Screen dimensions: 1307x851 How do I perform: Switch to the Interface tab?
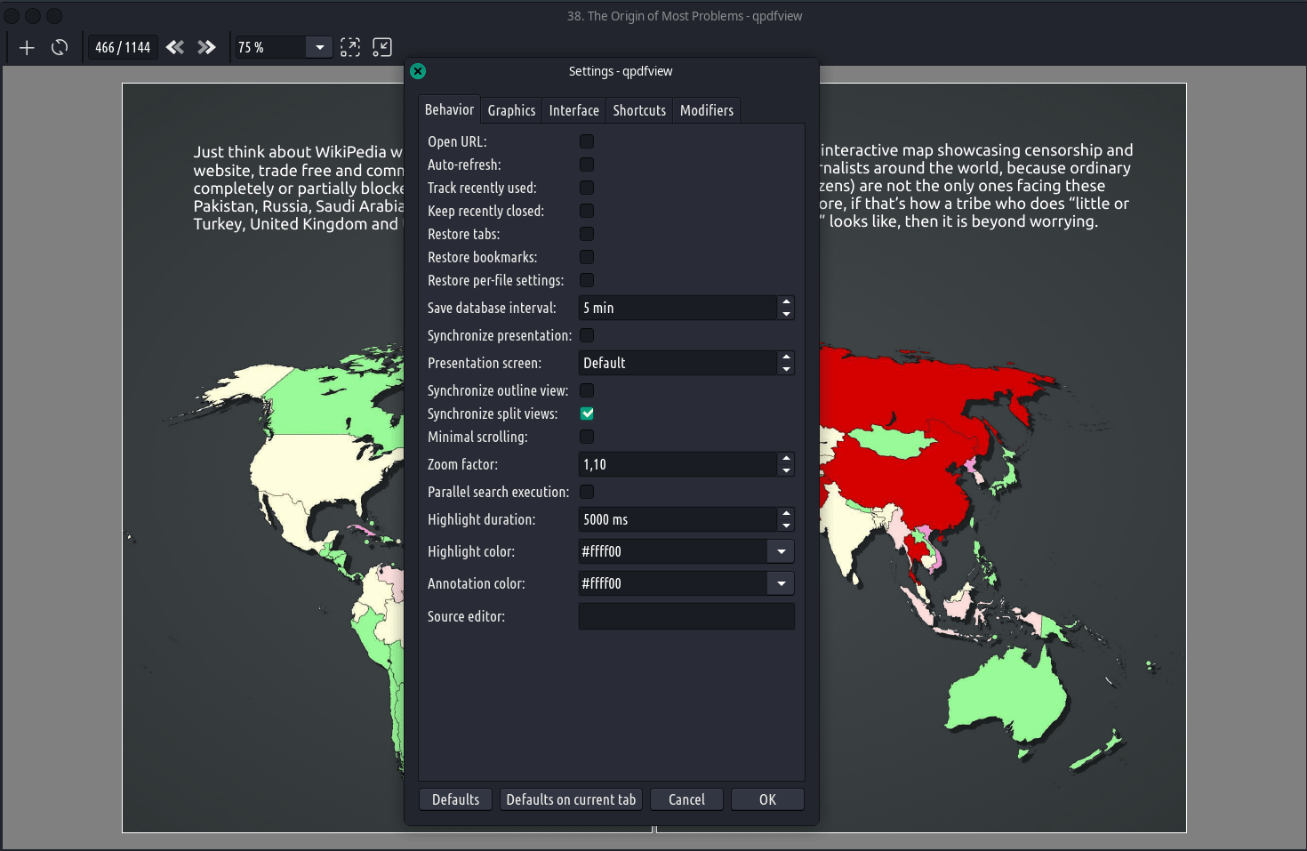point(573,110)
